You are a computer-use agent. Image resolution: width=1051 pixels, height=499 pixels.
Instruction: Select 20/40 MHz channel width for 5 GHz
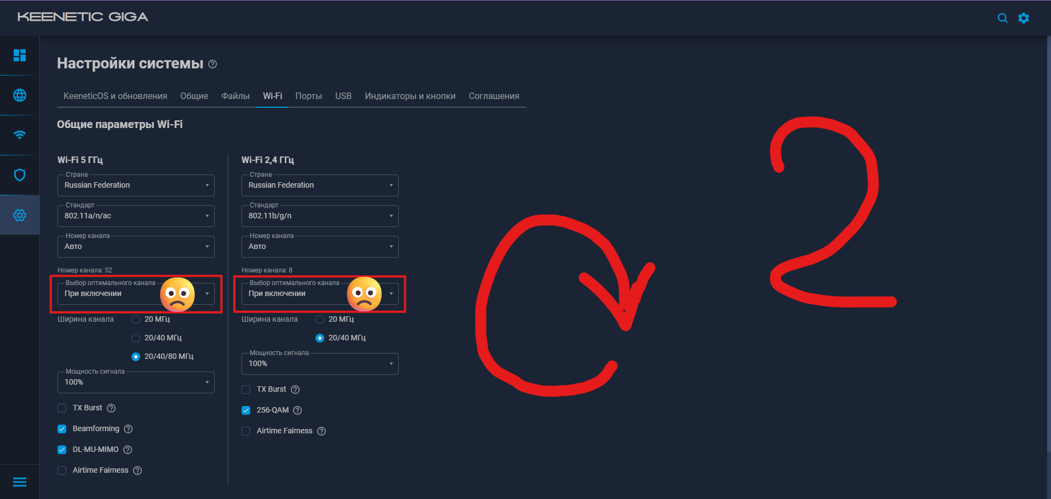tap(136, 338)
